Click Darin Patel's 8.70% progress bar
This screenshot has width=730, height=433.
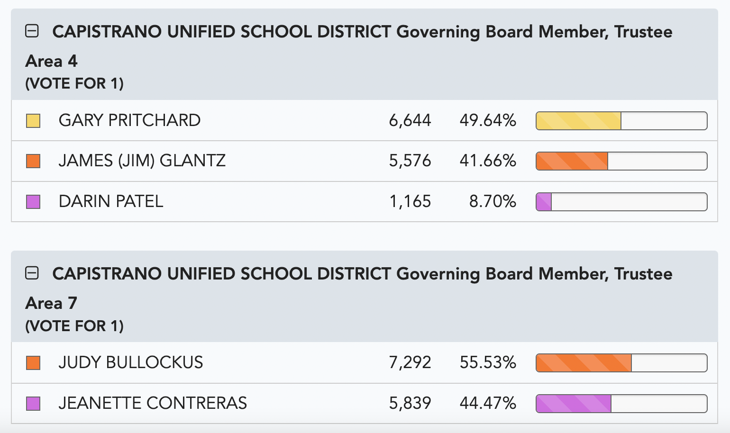click(621, 202)
